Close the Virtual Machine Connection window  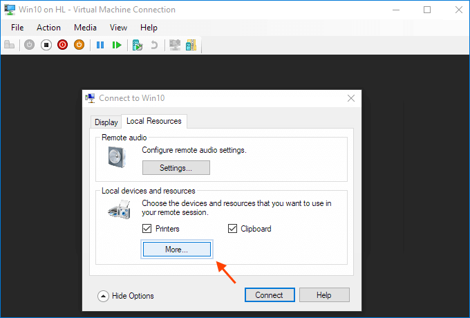click(459, 10)
